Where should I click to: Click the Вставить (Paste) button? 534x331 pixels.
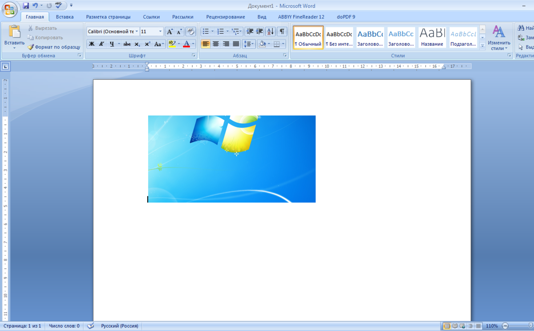pyautogui.click(x=14, y=37)
